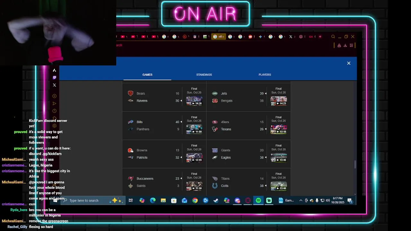Click the Browns helmet logo
Viewport: 411px width, 231px height.
[x=130, y=150]
